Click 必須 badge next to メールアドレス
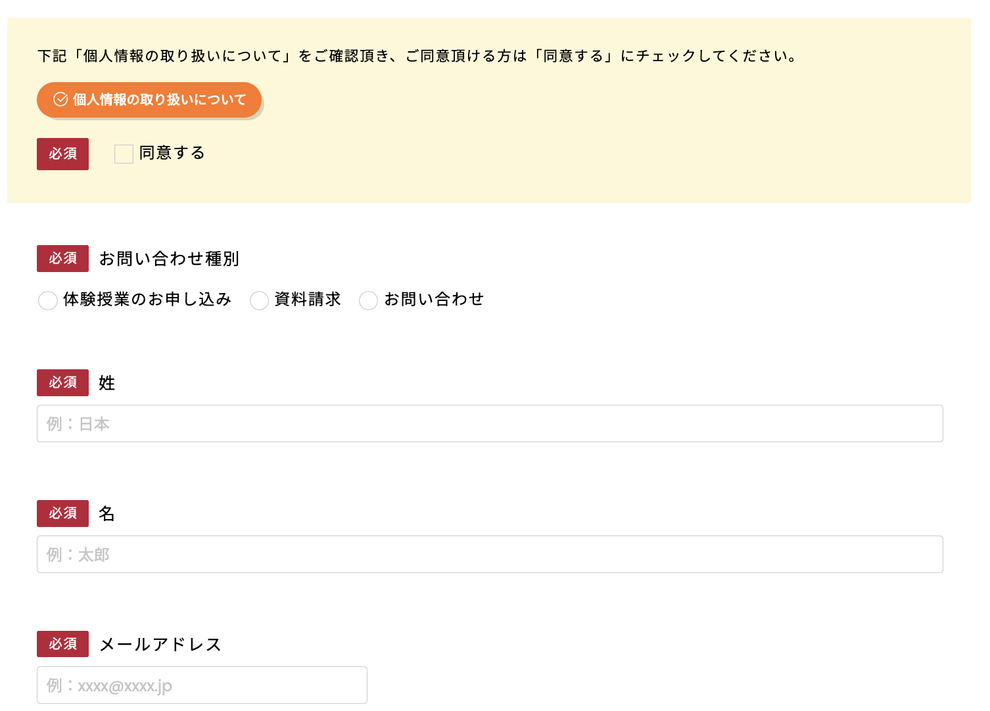 point(62,644)
